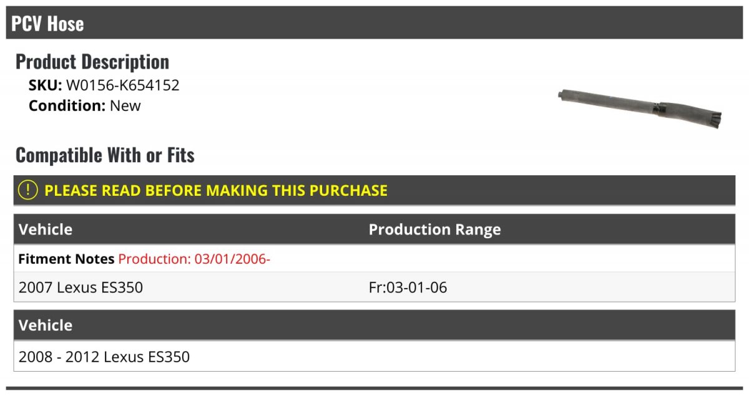Click the narrow left tip of the hose image

pos(562,95)
